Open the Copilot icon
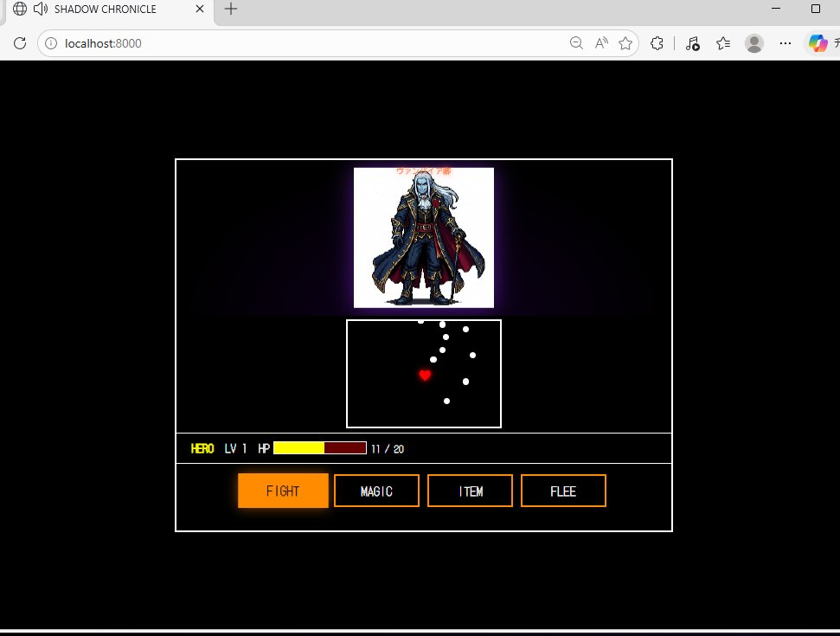The width and height of the screenshot is (840, 636). (818, 43)
